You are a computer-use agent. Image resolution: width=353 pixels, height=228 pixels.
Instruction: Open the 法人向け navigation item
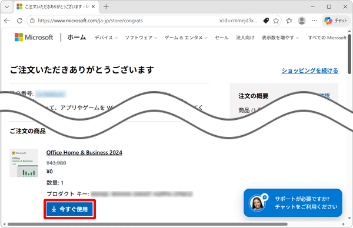point(245,38)
